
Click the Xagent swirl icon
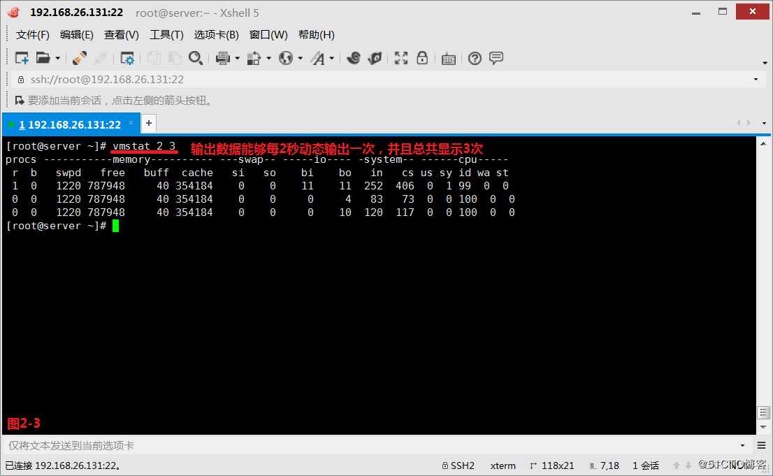(x=375, y=58)
